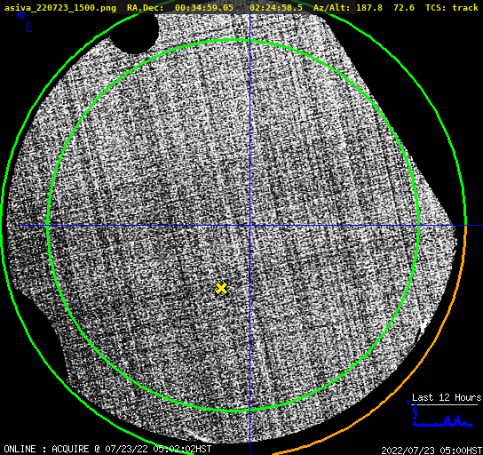The height and width of the screenshot is (455, 483).
Task: Click the RA,Dec: label
Action: click(x=145, y=7)
